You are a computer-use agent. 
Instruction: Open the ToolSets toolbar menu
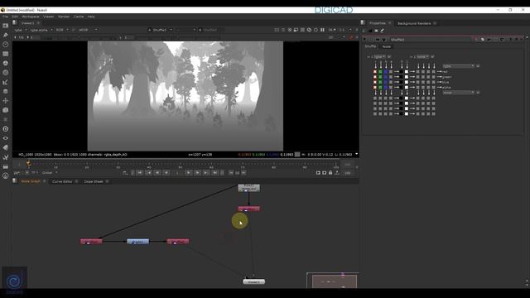(6, 156)
